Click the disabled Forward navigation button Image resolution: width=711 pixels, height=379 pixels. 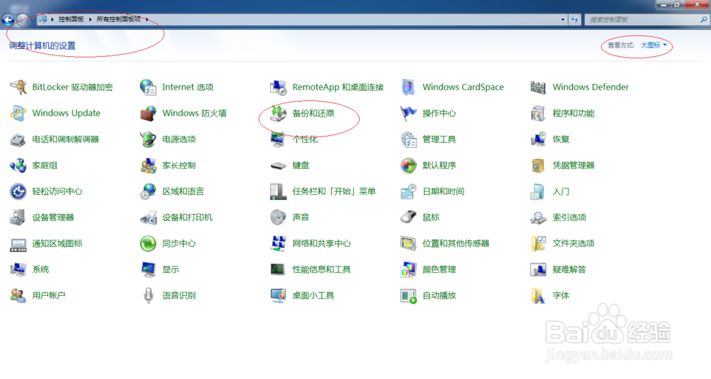(x=22, y=19)
